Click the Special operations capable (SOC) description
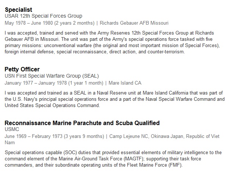Screen dimensions: 232x174 (113, 159)
